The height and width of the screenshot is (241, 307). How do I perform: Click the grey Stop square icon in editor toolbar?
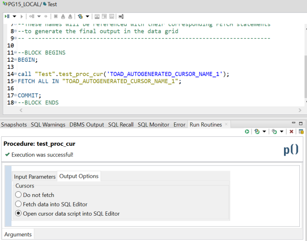coord(56,16)
